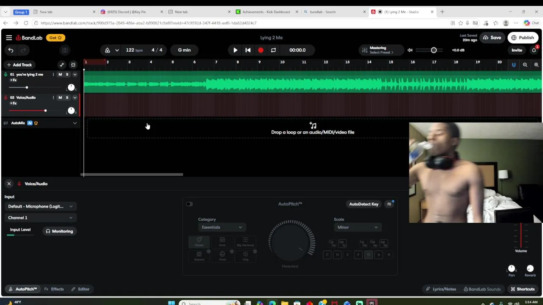Open the automation tool icon
Viewport: 543px width, 305px height.
[62, 65]
